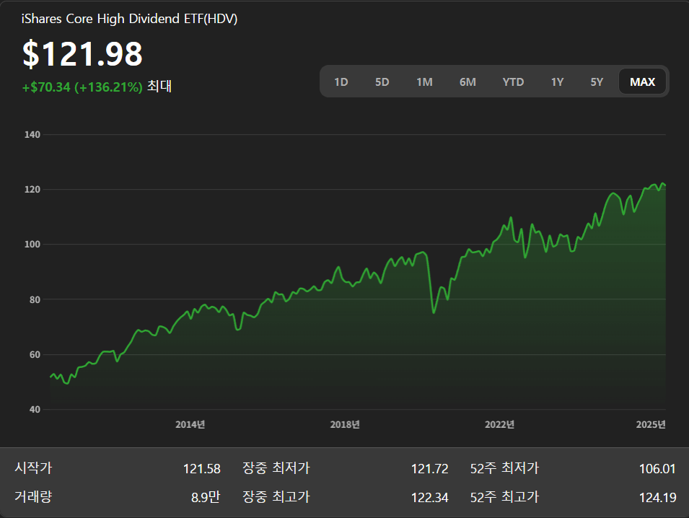Image resolution: width=689 pixels, height=518 pixels.
Task: Click the 140 y-axis label
Action: (x=32, y=135)
